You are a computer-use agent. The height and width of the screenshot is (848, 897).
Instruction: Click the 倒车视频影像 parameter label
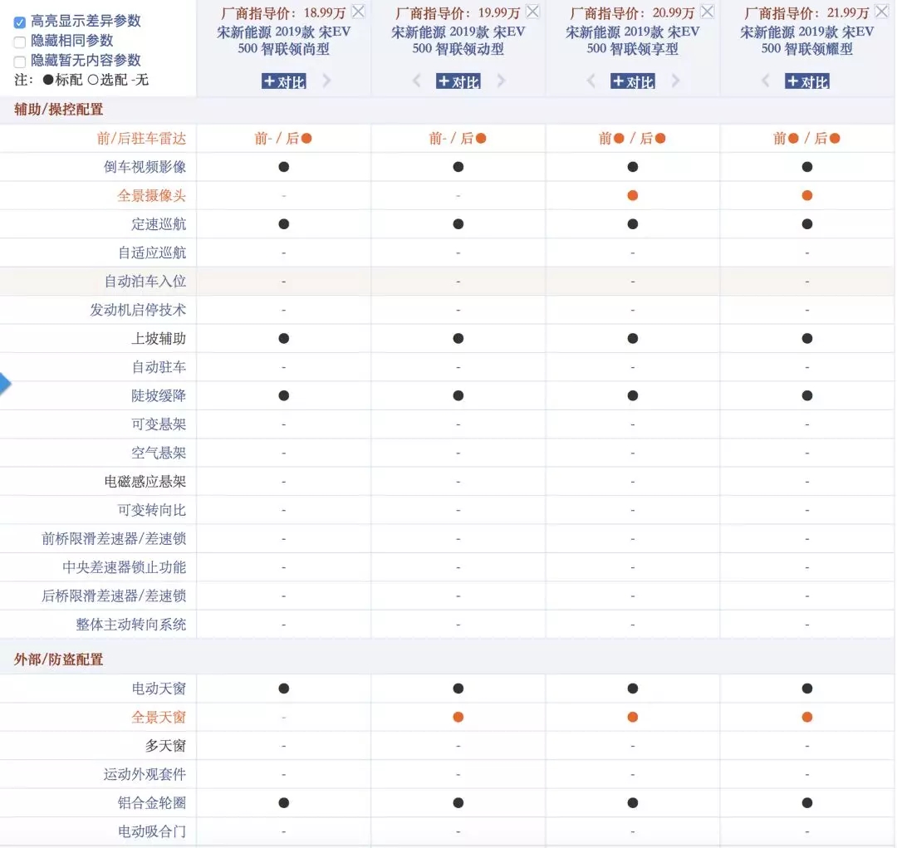pos(145,167)
